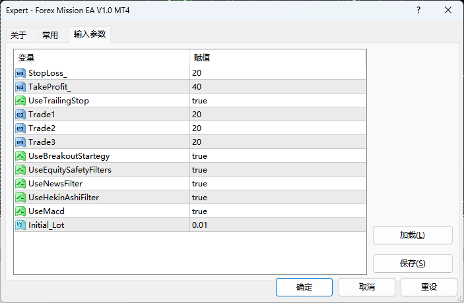The width and height of the screenshot is (464, 303).
Task: Confirm settings with the 确定 button
Action: click(304, 287)
